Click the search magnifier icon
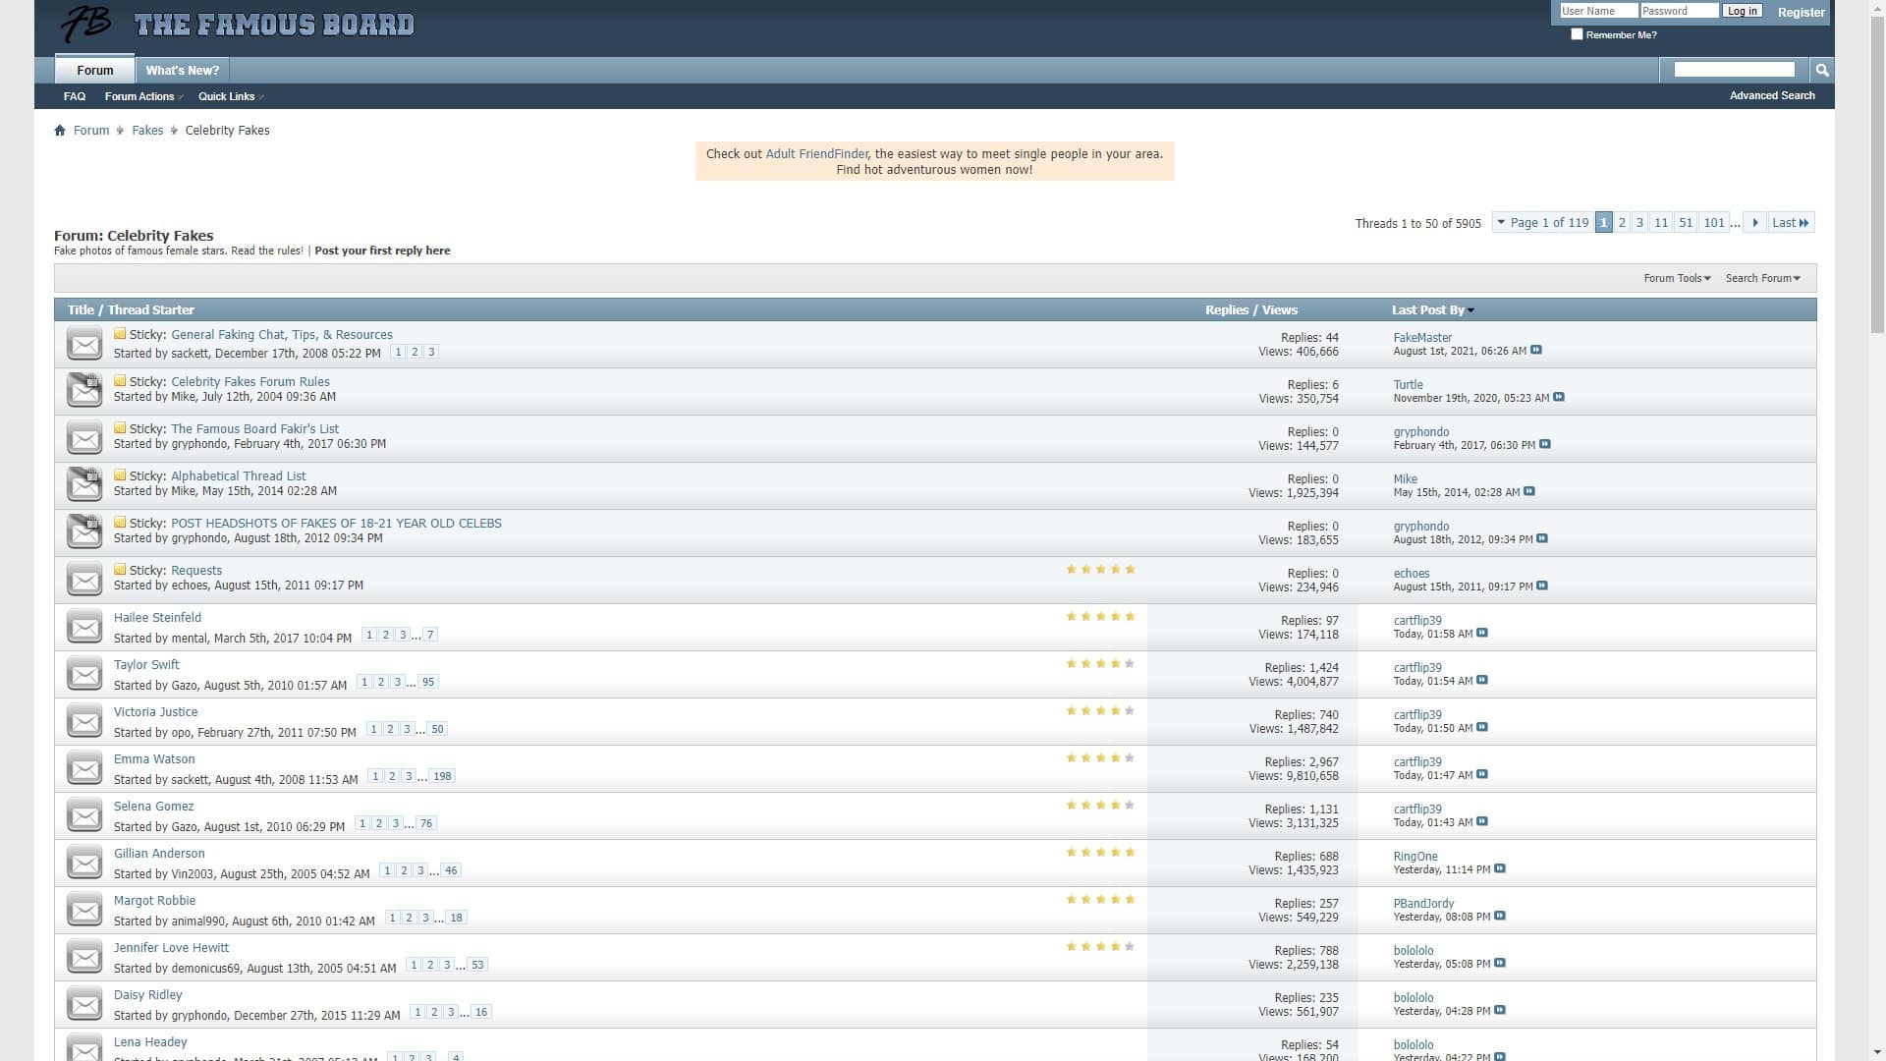 point(1822,70)
